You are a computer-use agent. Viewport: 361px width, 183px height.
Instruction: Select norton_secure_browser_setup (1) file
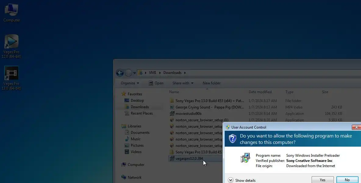[202, 120]
